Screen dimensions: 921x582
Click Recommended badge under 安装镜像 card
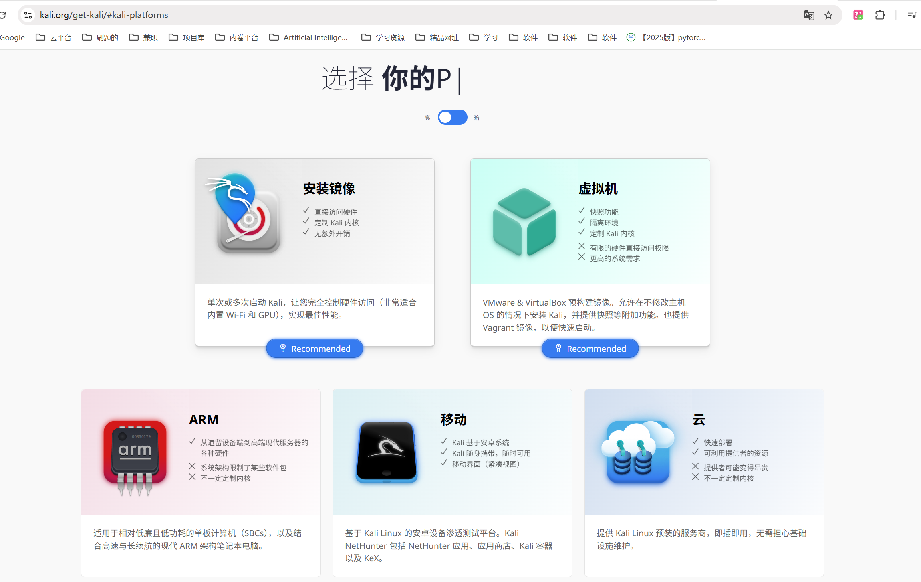315,349
